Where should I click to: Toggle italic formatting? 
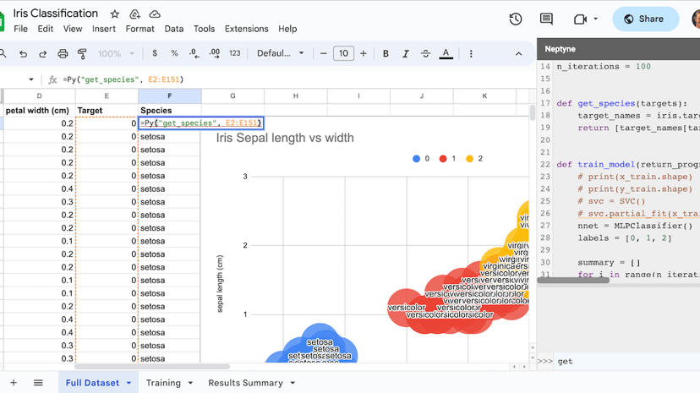pyautogui.click(x=405, y=53)
